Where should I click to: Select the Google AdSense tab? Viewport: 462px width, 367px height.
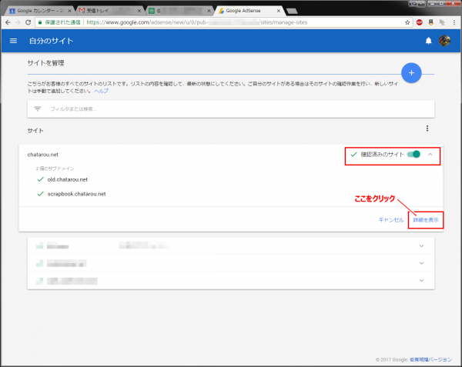pos(249,11)
